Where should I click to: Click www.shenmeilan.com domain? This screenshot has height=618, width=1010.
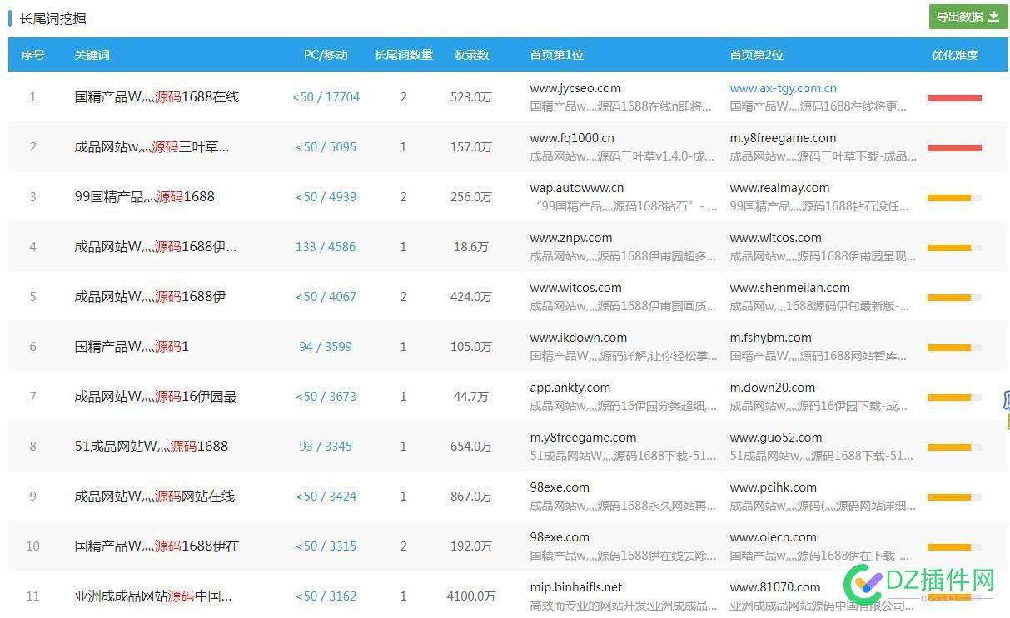click(x=790, y=288)
